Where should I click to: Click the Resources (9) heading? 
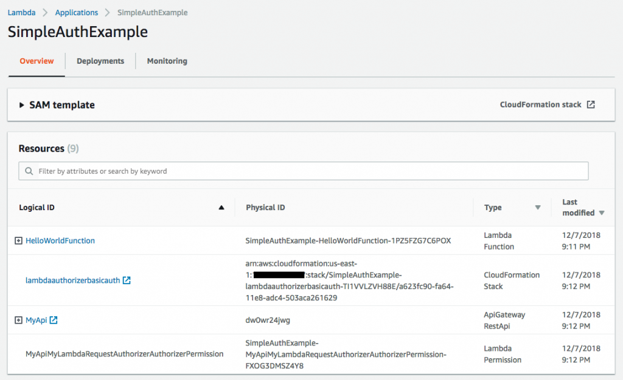pyautogui.click(x=49, y=148)
